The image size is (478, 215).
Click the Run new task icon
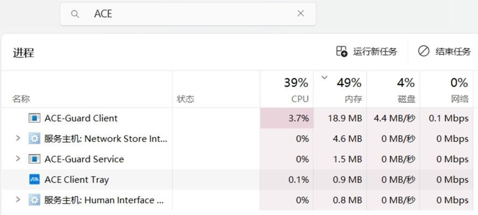point(342,52)
